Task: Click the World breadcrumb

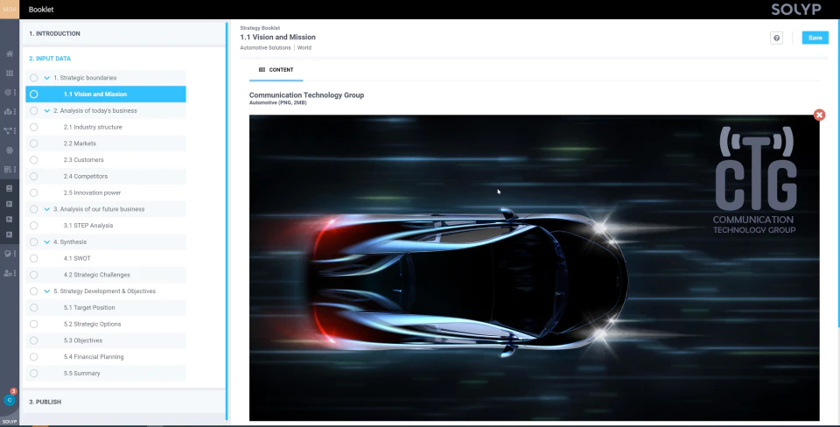Action: [x=304, y=47]
